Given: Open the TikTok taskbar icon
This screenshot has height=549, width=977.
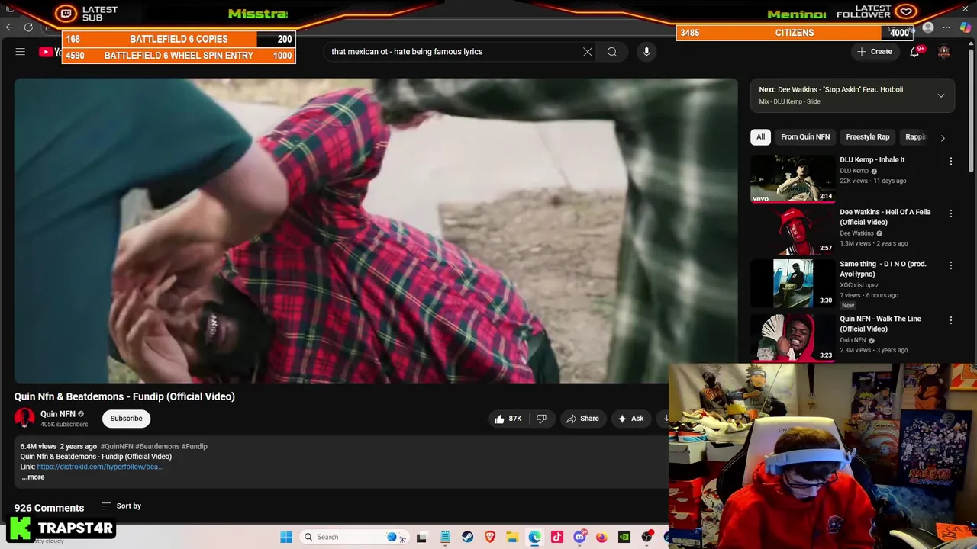Looking at the screenshot, I should [557, 537].
